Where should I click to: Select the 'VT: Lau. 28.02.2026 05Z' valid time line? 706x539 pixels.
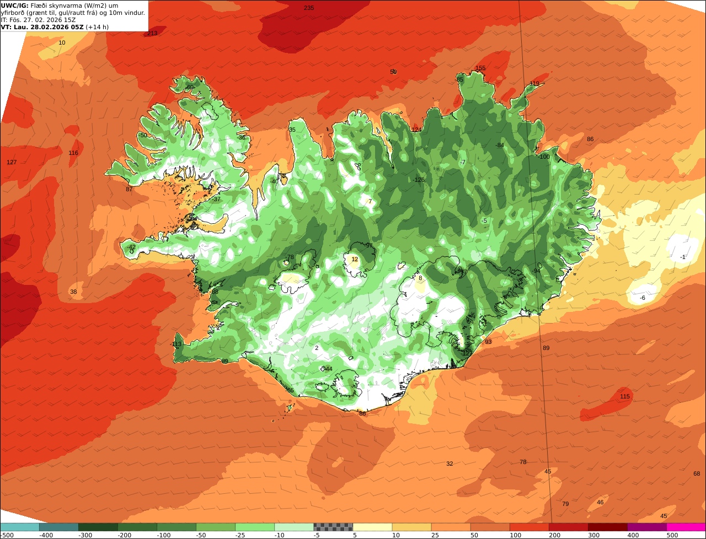click(x=42, y=26)
